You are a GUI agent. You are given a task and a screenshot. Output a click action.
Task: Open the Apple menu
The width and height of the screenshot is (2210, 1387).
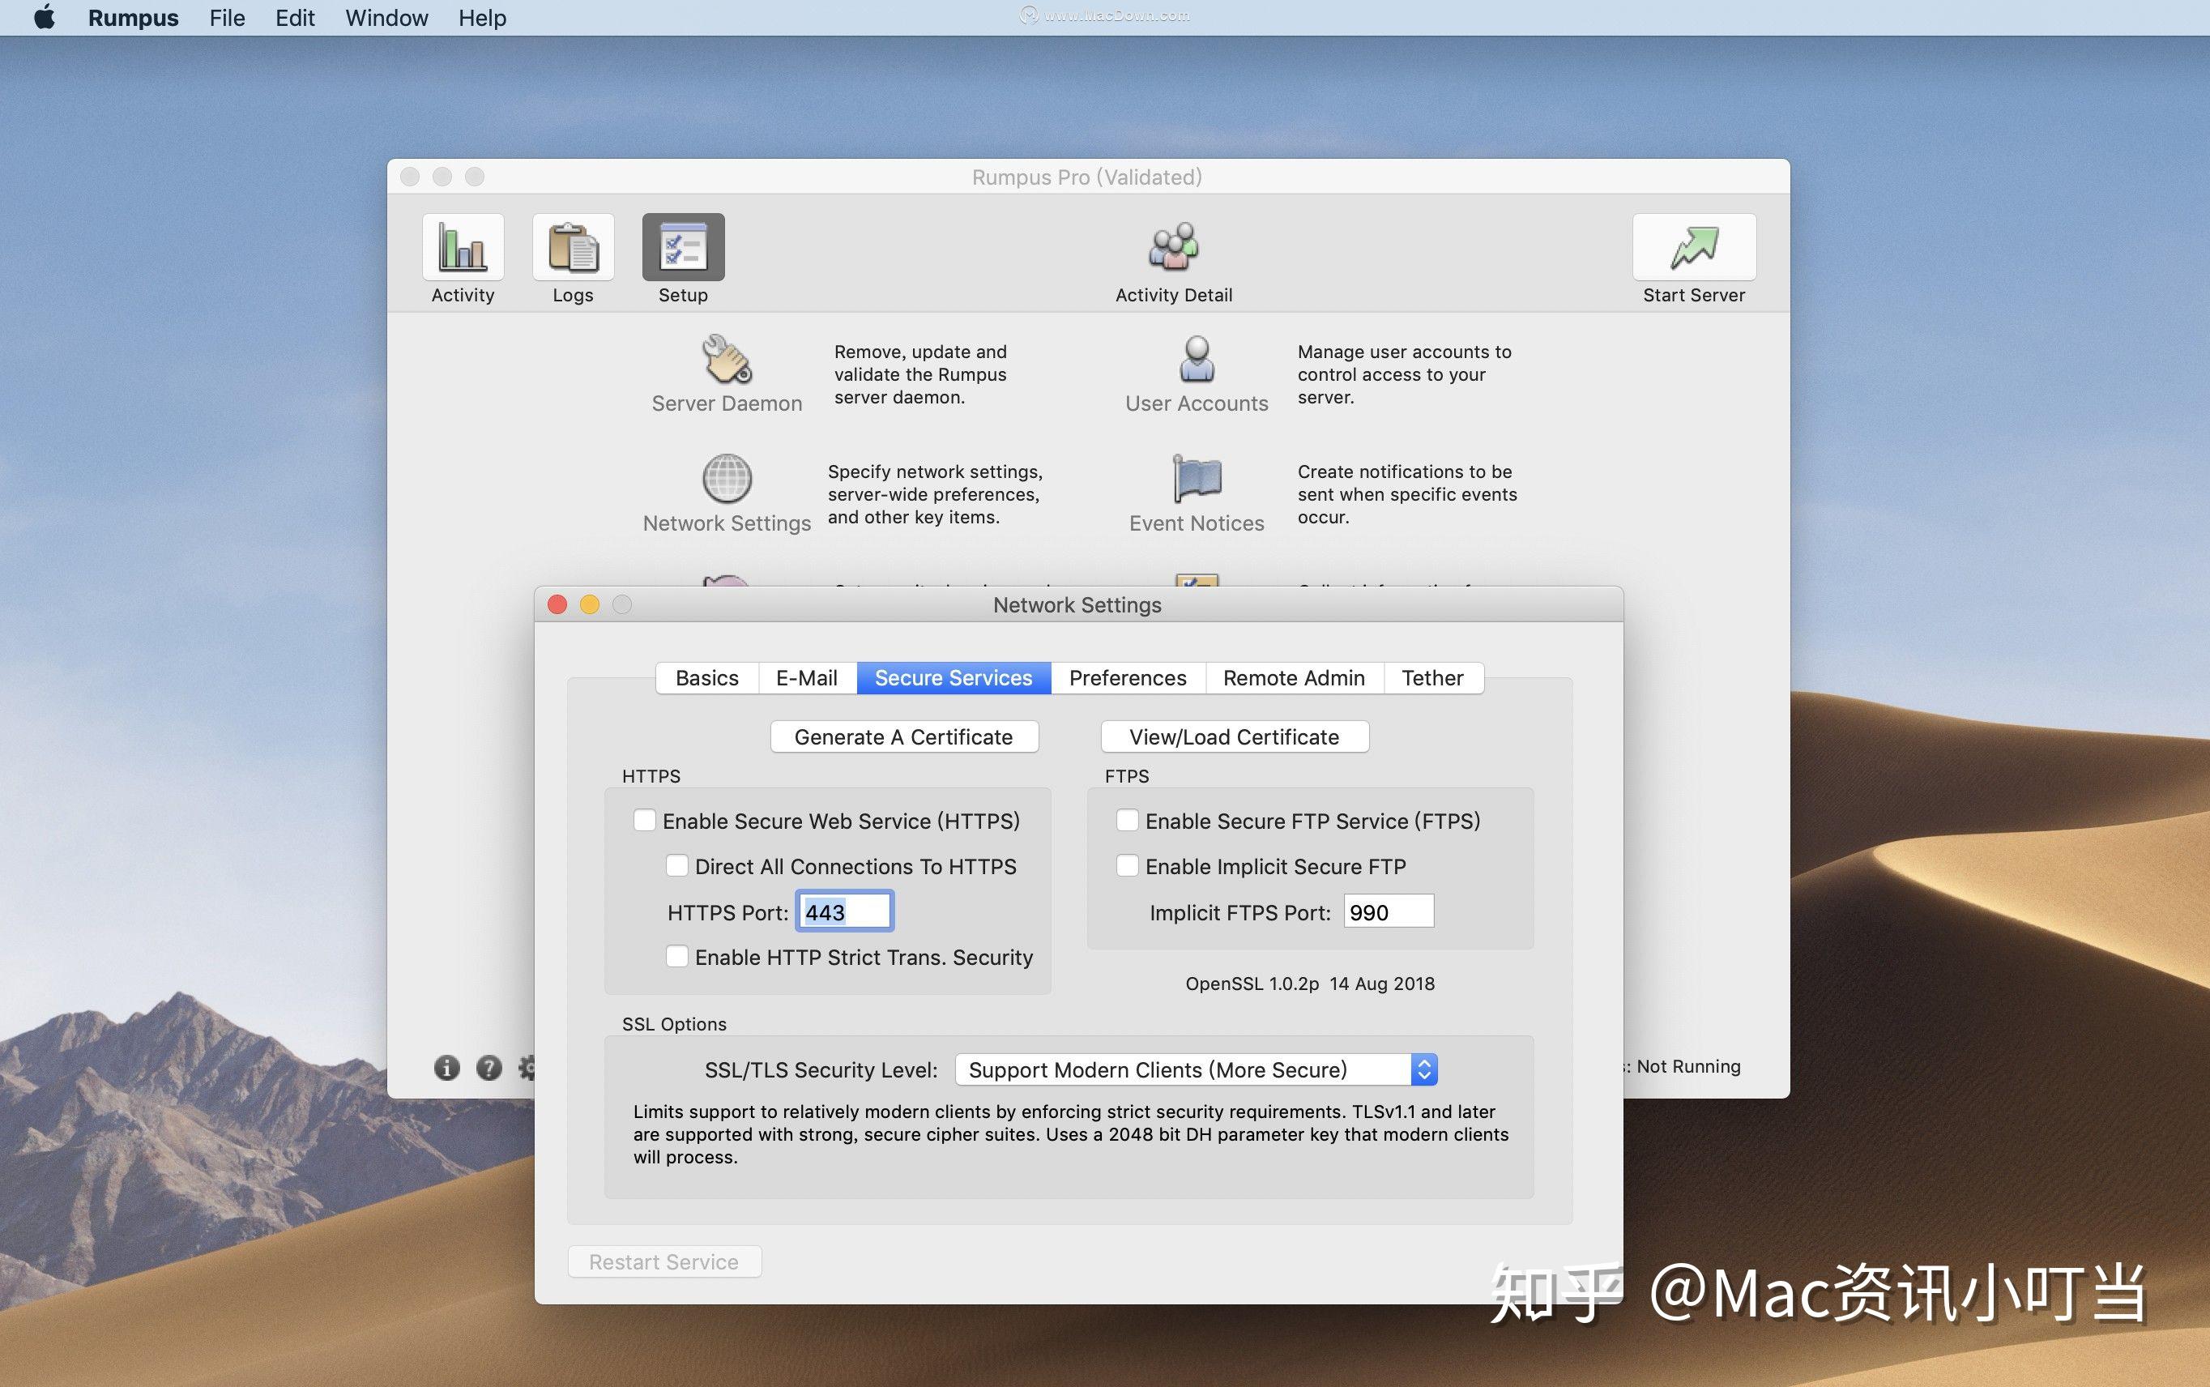pos(44,18)
